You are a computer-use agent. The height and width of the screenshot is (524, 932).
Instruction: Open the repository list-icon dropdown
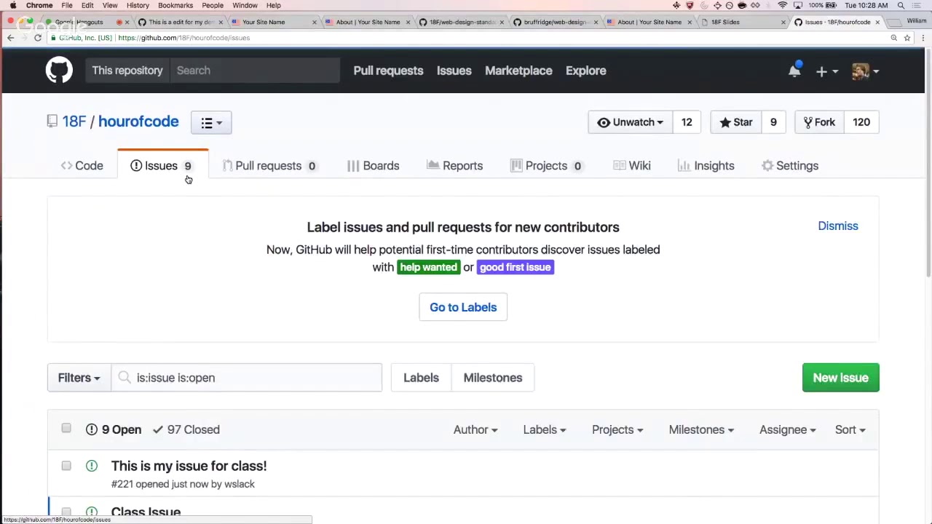tap(211, 122)
